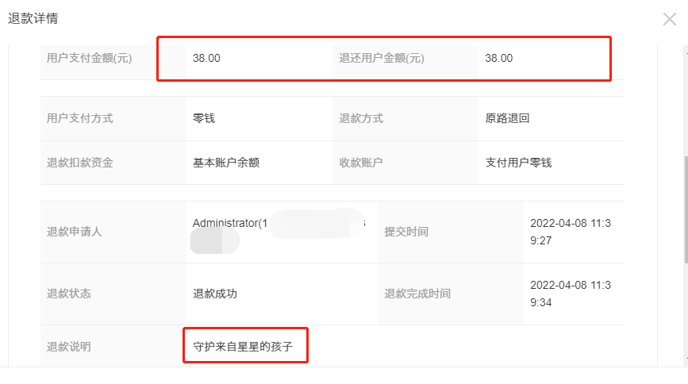Select the 收款账户 label

361,163
